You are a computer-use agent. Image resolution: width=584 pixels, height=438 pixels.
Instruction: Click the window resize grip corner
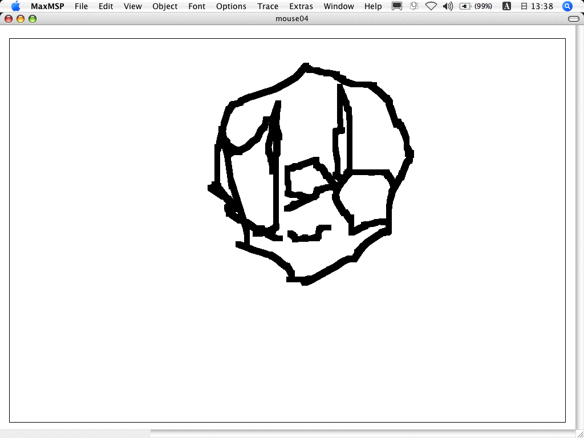(580, 434)
